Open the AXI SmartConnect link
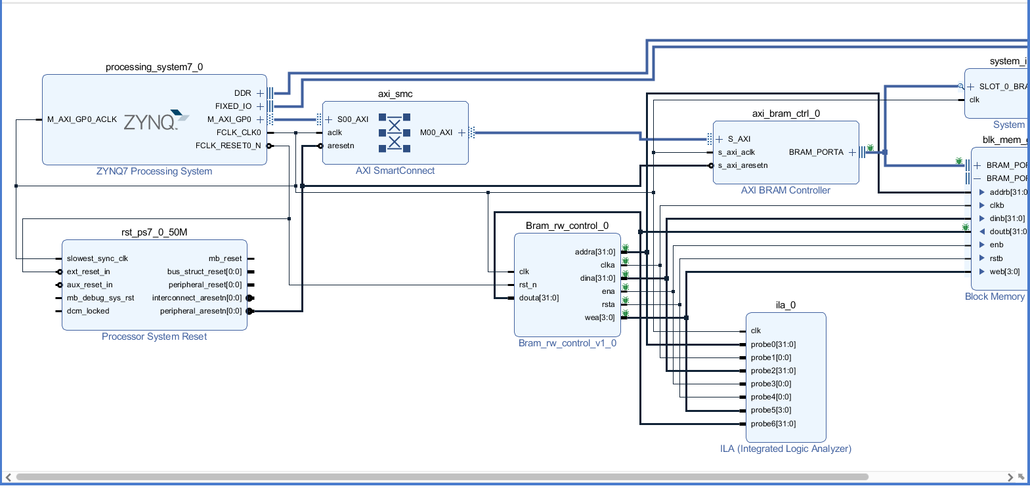Image resolution: width=1030 pixels, height=488 pixels. (x=395, y=171)
